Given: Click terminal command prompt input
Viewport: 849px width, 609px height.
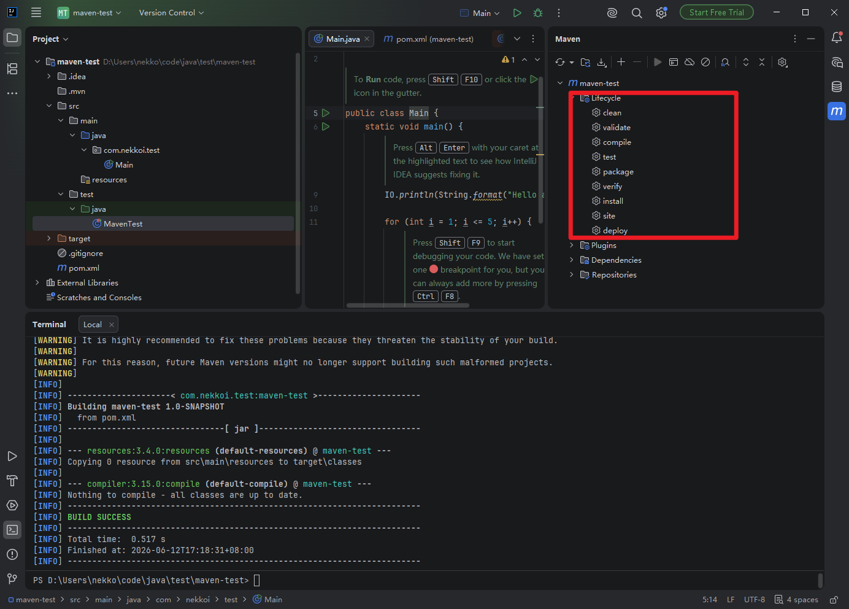Looking at the screenshot, I should (x=256, y=580).
